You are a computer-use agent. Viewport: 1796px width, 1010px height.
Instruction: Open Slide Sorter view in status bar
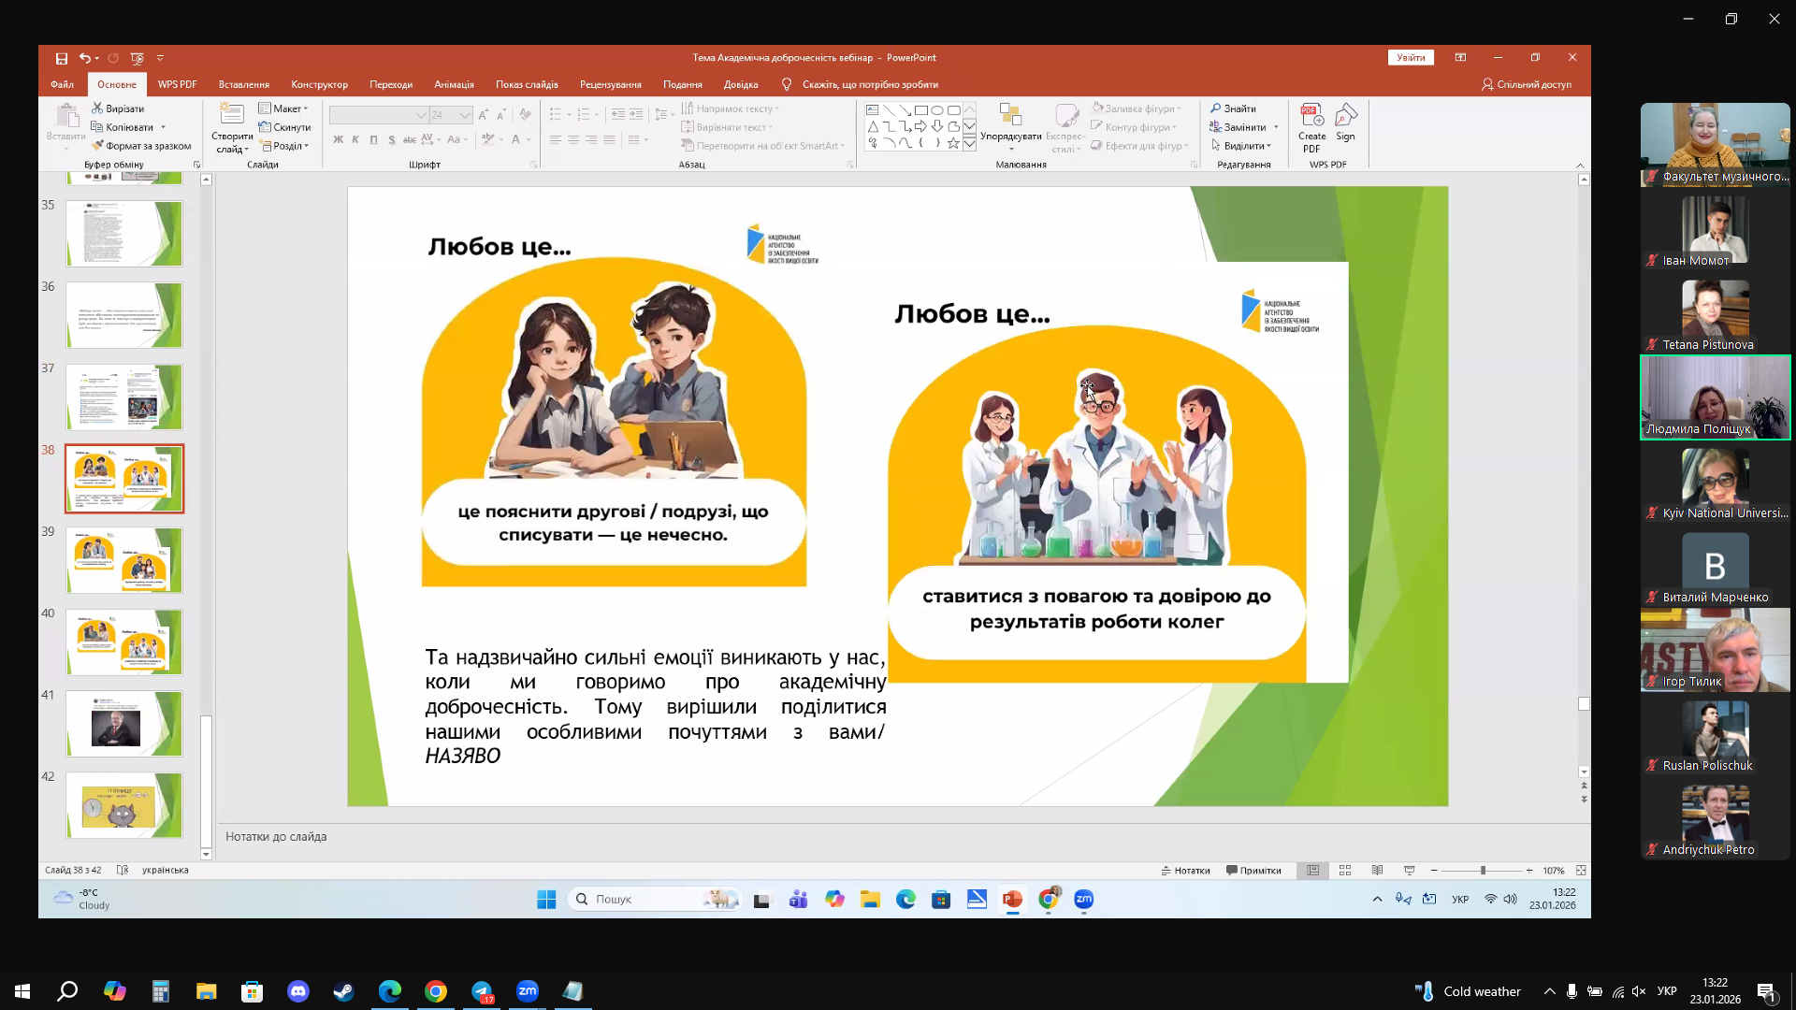click(x=1345, y=871)
